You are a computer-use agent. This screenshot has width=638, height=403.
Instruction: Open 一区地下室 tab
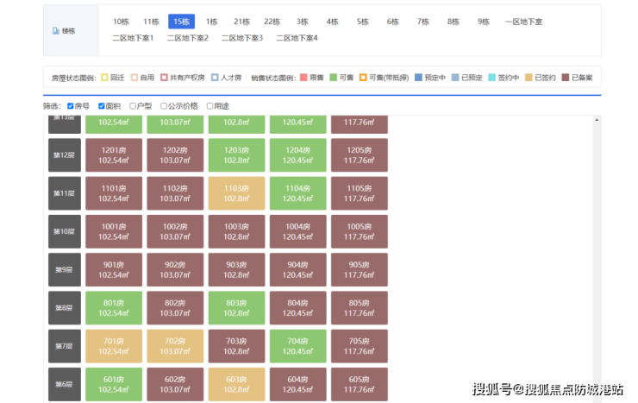(523, 22)
